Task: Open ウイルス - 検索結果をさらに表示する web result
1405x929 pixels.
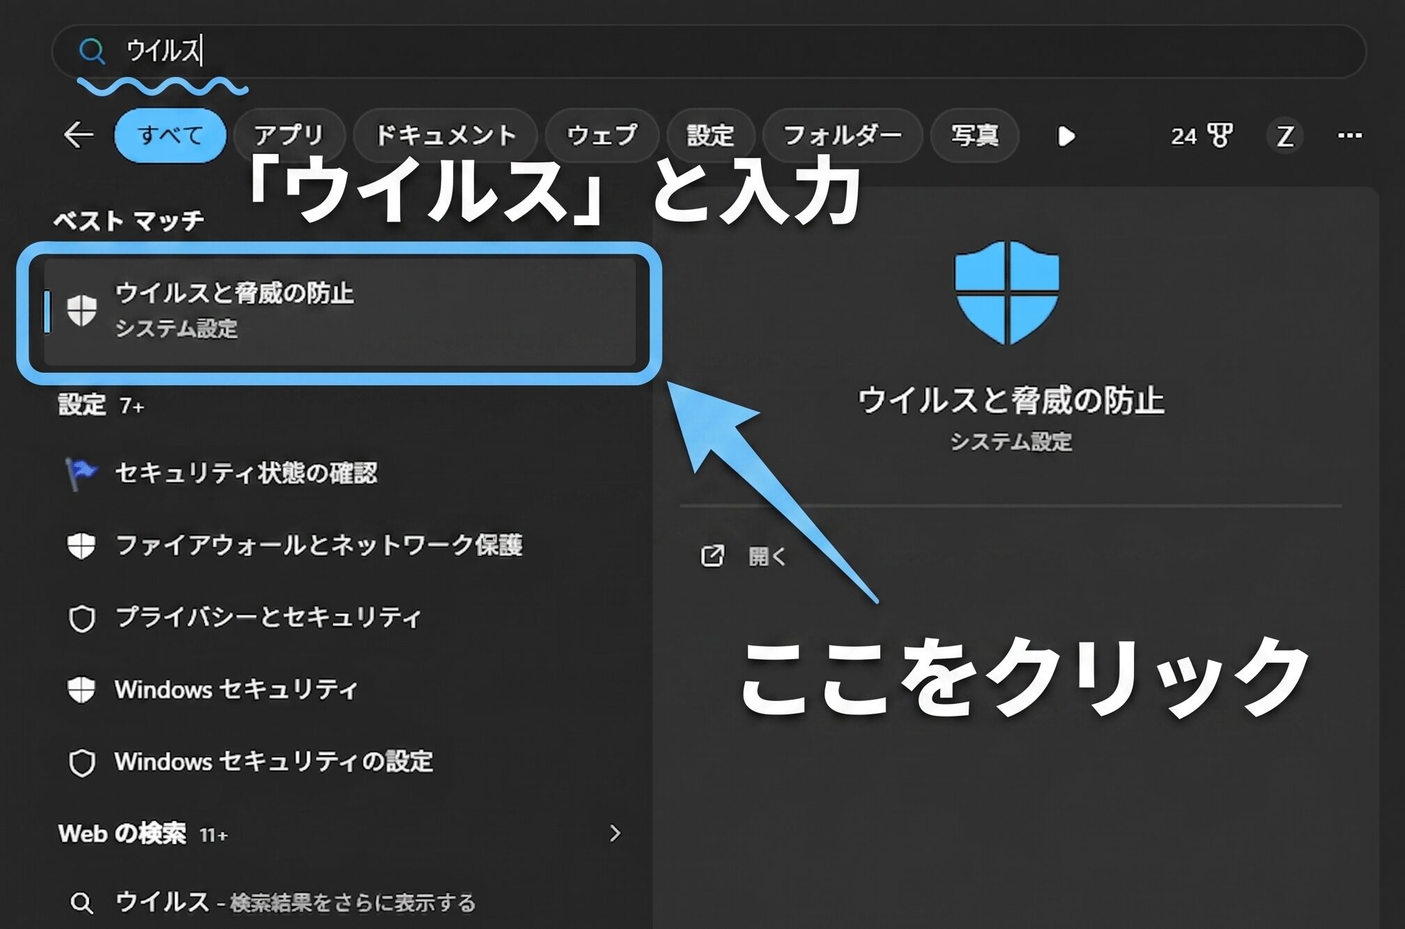Action: (295, 903)
